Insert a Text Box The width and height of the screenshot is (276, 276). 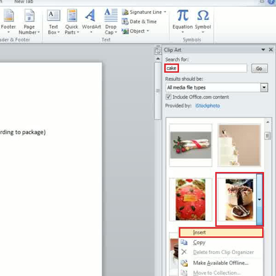pos(54,21)
